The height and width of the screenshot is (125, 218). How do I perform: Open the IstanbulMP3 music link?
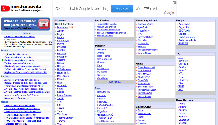[x=144, y=71]
